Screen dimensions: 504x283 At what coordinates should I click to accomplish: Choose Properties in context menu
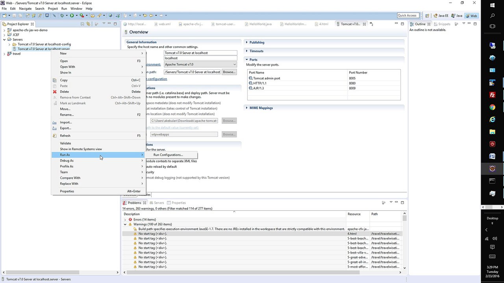click(98, 191)
